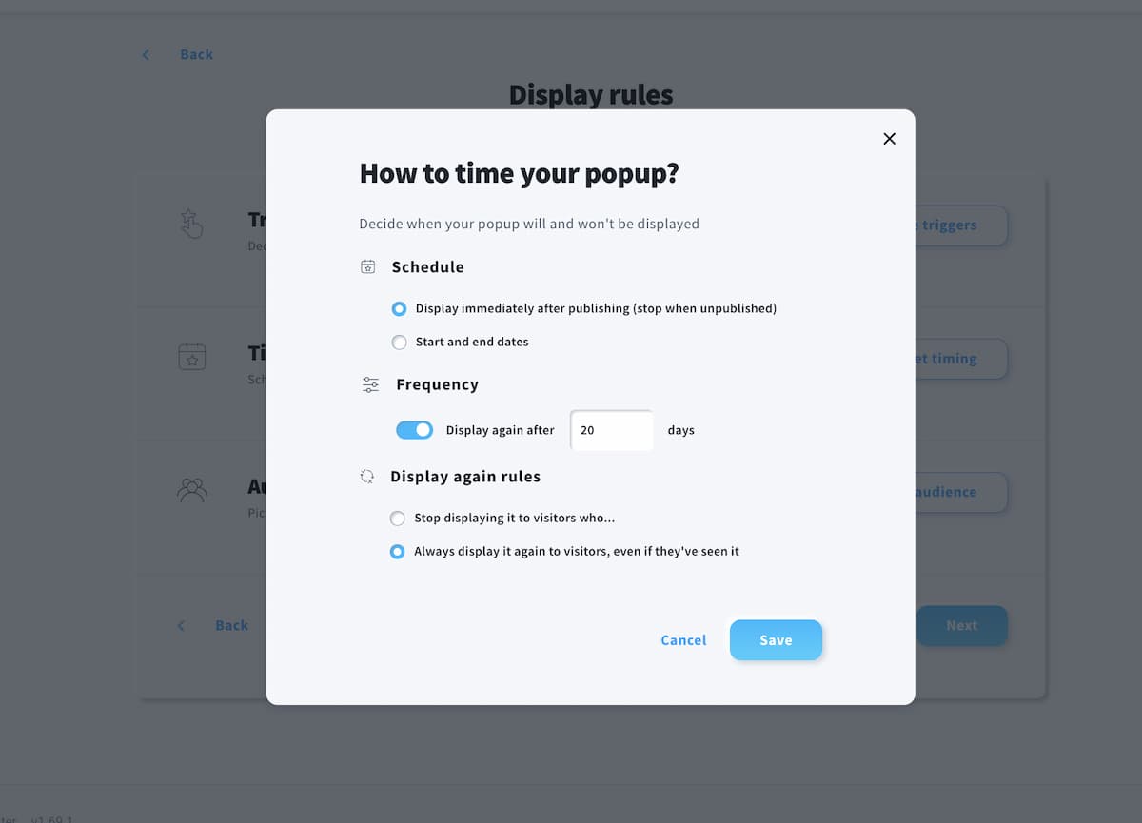Close the popup timing dialog
1142x823 pixels.
pyautogui.click(x=889, y=139)
